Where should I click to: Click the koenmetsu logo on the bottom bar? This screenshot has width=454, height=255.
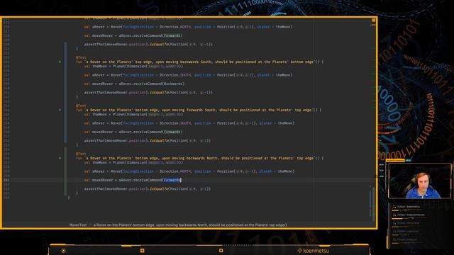coord(313,251)
